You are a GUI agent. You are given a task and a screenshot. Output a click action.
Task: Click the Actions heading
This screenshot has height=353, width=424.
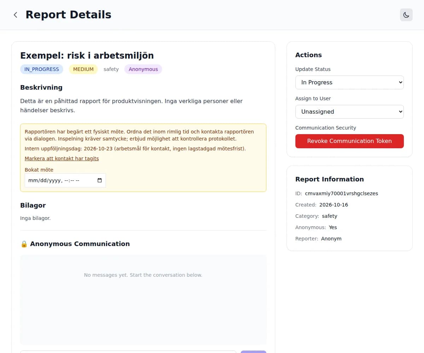click(x=308, y=55)
